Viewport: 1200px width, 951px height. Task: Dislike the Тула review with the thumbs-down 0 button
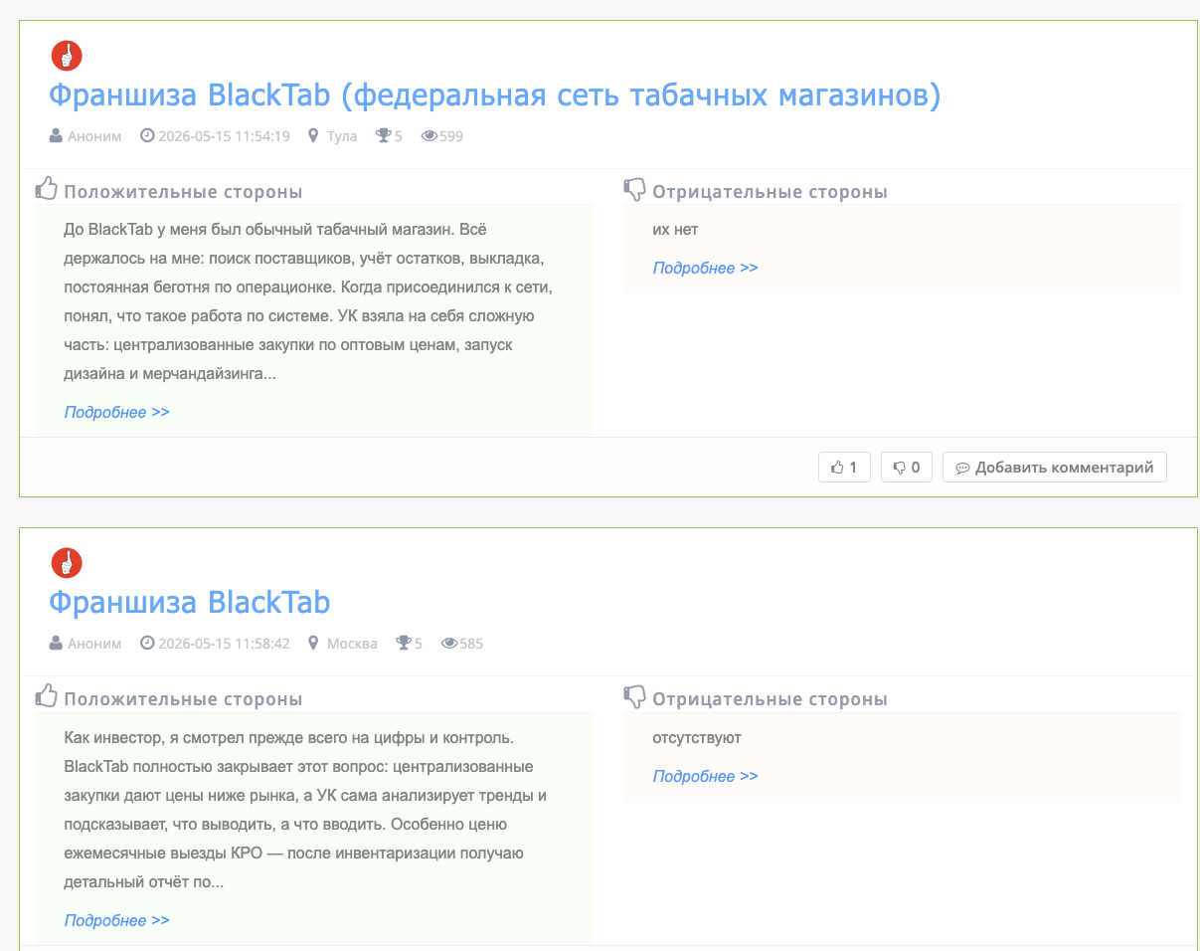tap(907, 467)
